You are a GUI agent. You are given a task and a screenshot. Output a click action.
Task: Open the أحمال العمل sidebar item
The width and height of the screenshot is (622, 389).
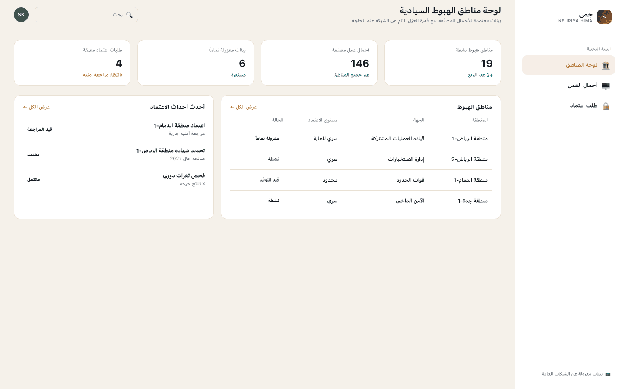click(568, 85)
